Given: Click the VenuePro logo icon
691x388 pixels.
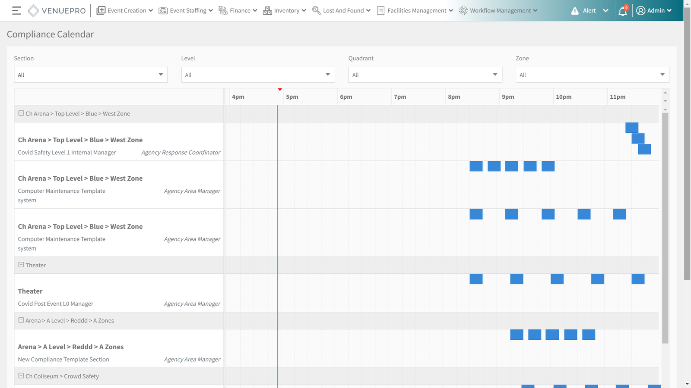Looking at the screenshot, I should coord(33,11).
